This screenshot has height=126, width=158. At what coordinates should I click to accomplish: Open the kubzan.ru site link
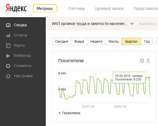(x=148, y=24)
